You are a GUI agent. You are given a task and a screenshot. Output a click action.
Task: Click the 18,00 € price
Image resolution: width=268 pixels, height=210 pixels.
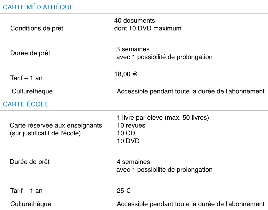pos(126,74)
